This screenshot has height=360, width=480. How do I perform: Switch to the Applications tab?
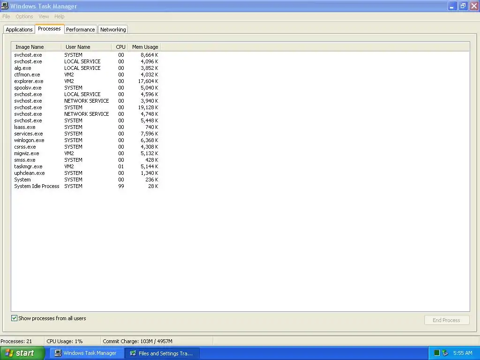point(19,30)
